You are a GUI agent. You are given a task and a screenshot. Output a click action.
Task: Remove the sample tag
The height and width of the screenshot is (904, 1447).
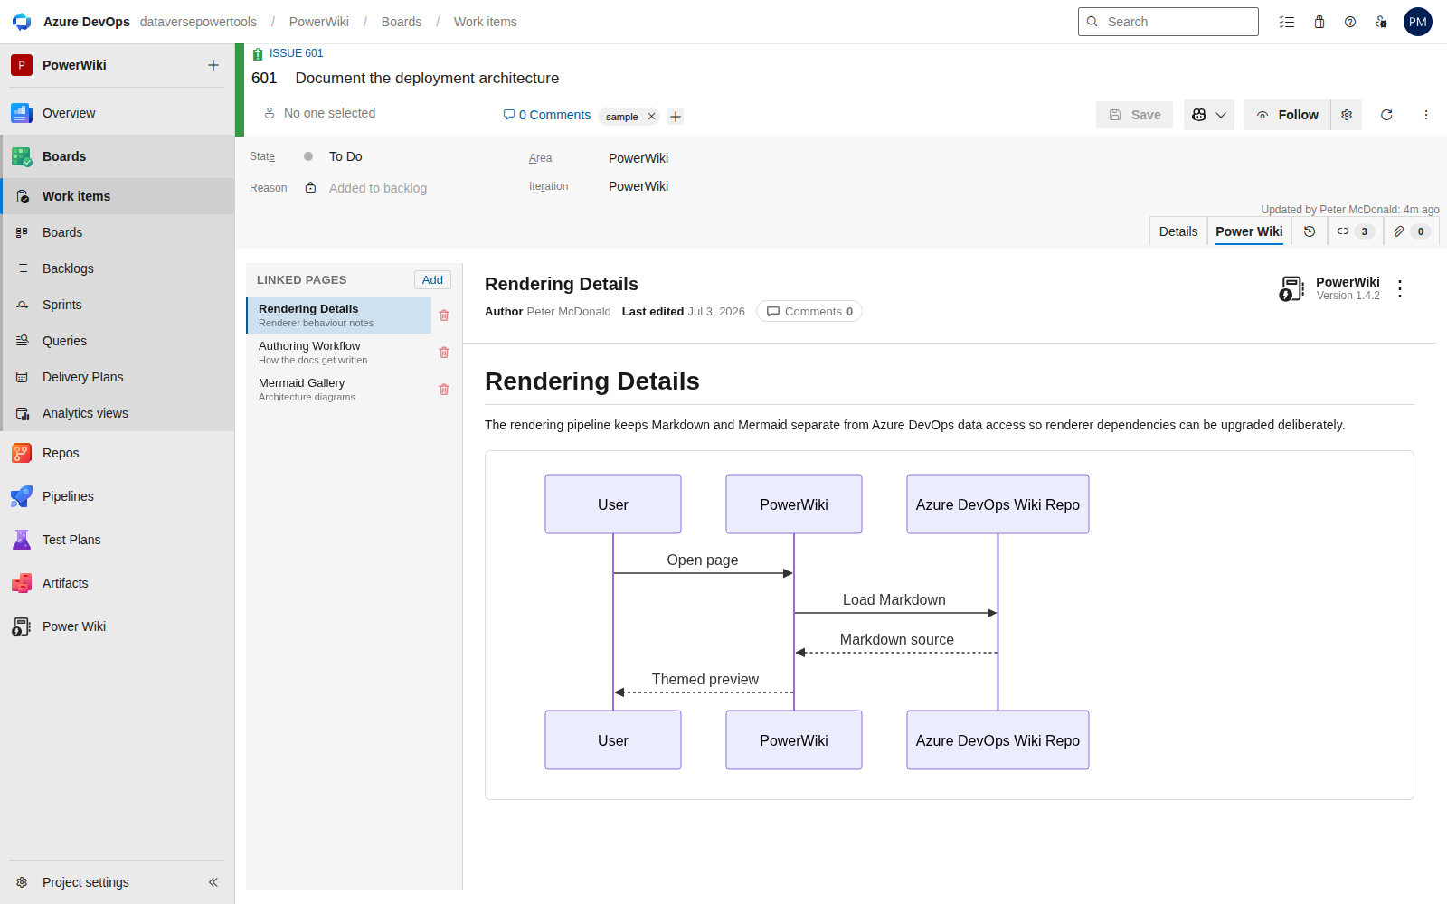[651, 117]
